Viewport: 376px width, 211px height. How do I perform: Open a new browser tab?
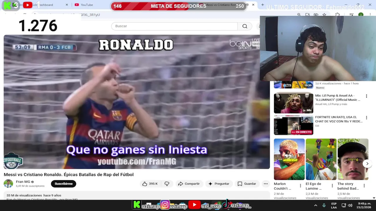tap(263, 5)
